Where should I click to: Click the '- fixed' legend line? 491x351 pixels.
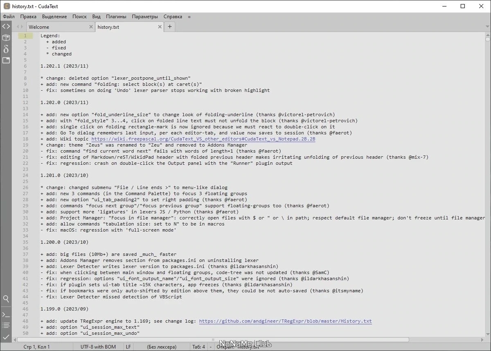click(56, 48)
